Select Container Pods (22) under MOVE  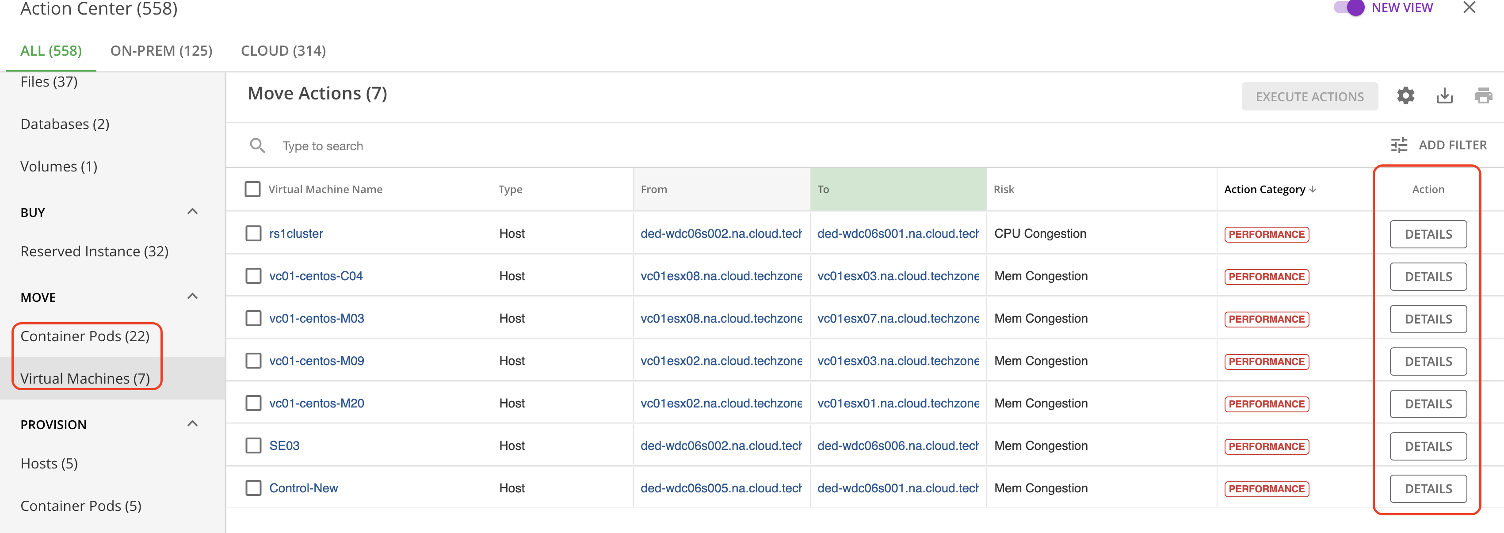[85, 336]
